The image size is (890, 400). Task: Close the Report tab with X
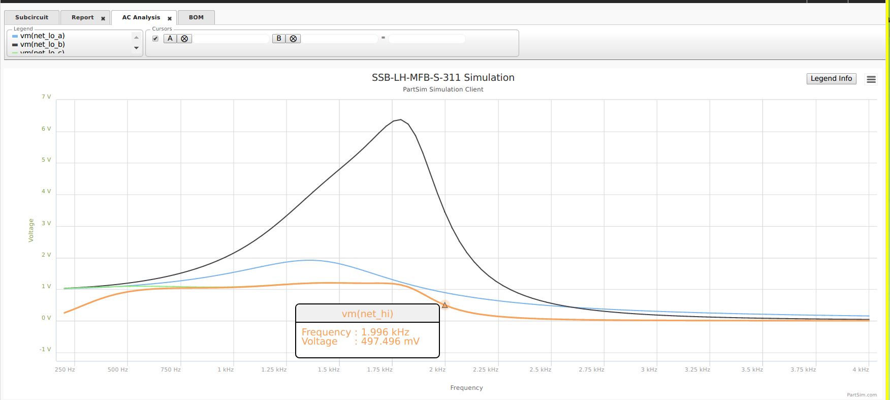click(x=103, y=18)
